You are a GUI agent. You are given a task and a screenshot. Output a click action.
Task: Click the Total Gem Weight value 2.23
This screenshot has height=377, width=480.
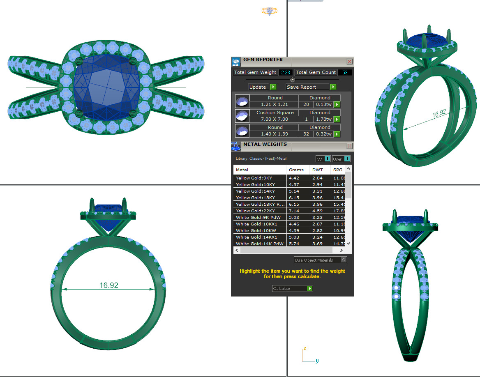285,73
